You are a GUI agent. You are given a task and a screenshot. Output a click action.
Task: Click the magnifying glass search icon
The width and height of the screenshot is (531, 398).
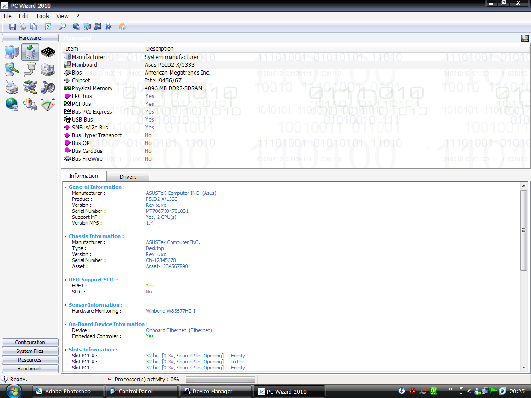click(62, 27)
